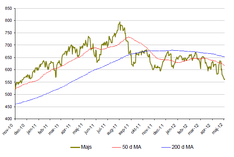Click the peak of the red 50 d MA line
This screenshot has height=157, width=234.
point(128,37)
